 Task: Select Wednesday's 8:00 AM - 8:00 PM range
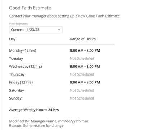(x=85, y=66)
